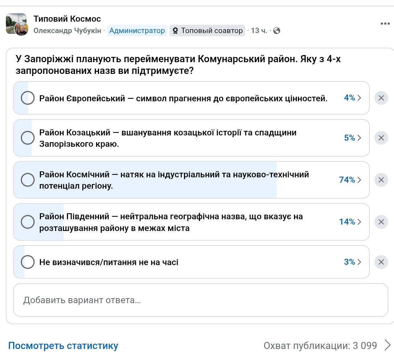Open the Типовий Космос group name
Screen dimensions: 394x360
pyautogui.click(x=67, y=19)
